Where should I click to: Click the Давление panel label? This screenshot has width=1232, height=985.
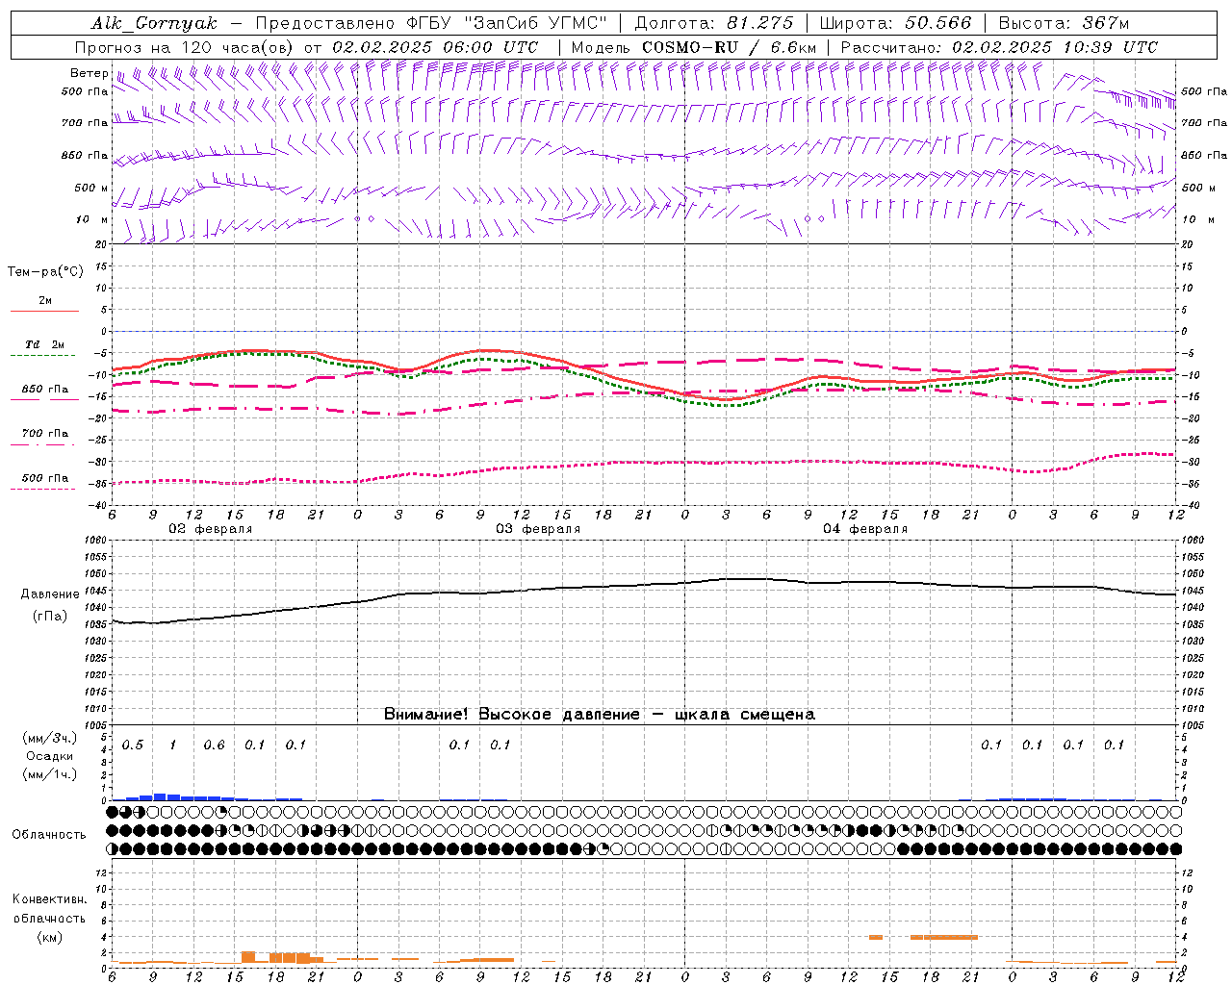[50, 594]
